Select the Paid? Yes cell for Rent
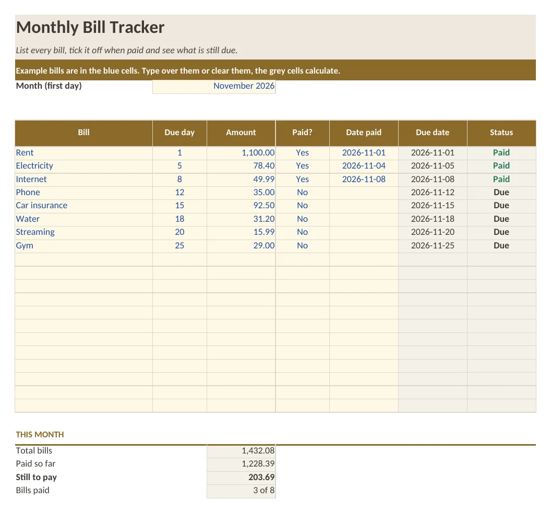Image resolution: width=551 pixels, height=513 pixels. (x=302, y=153)
